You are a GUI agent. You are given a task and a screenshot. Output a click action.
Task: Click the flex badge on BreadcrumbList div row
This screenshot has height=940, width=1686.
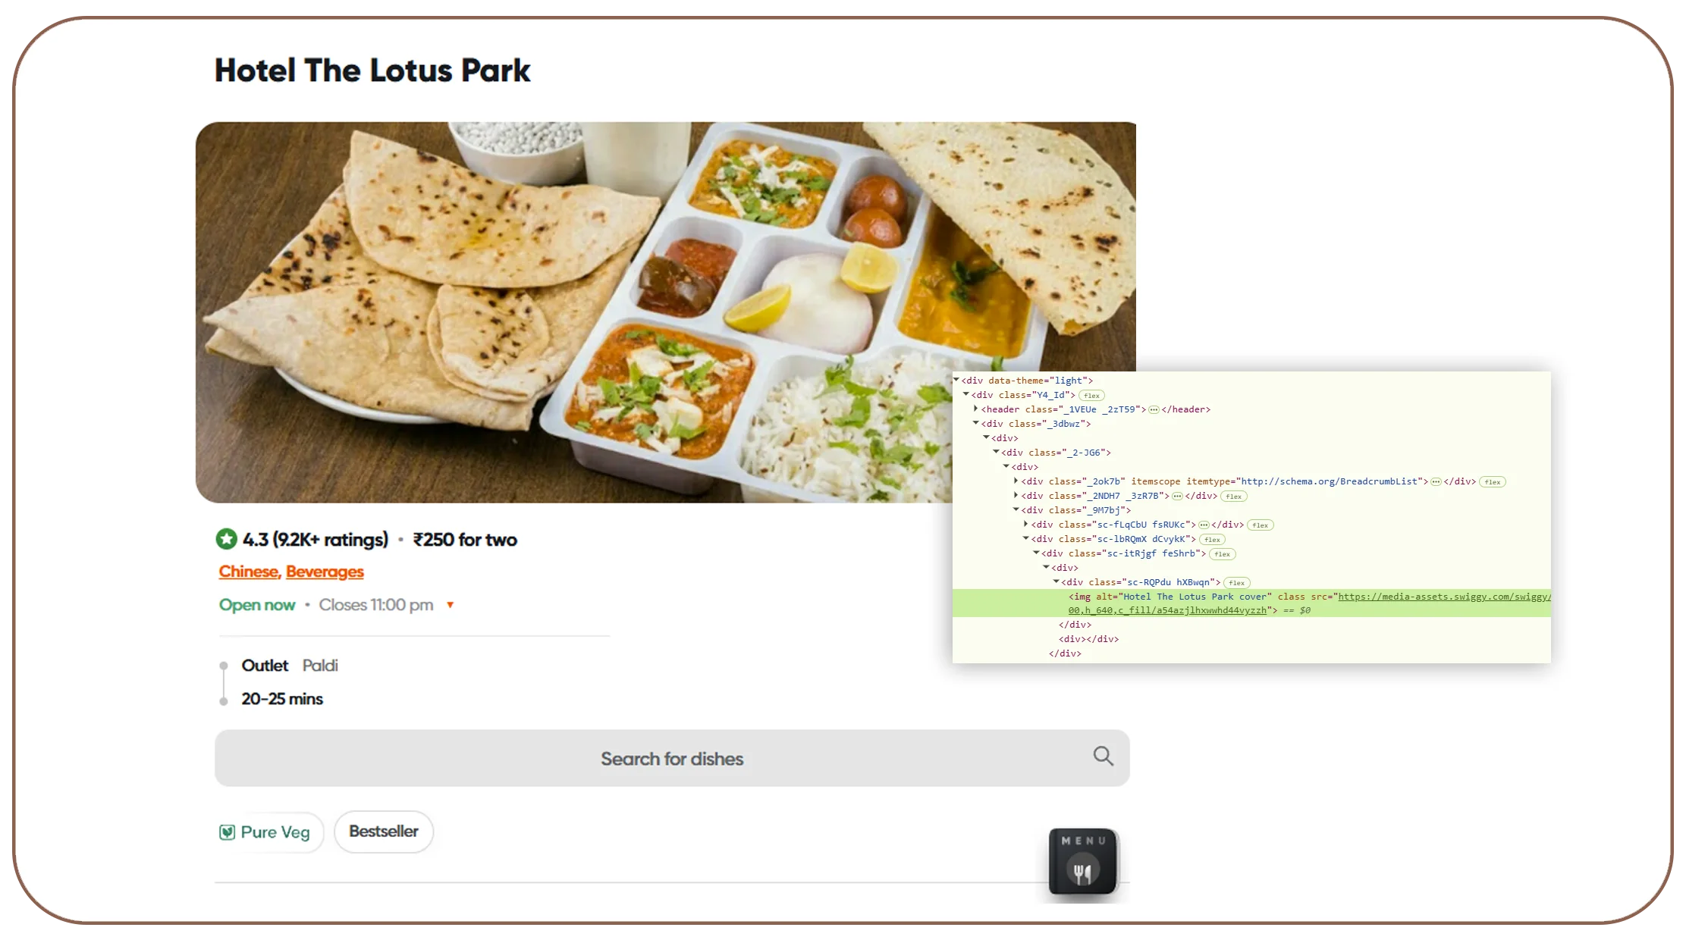pos(1492,482)
